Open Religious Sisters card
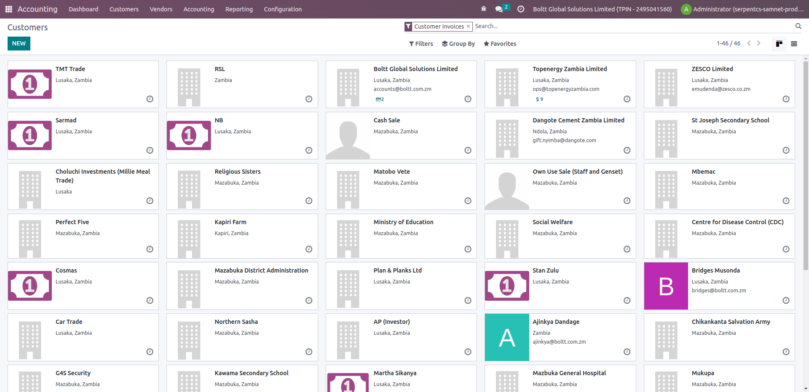Image resolution: width=809 pixels, height=392 pixels. click(242, 186)
